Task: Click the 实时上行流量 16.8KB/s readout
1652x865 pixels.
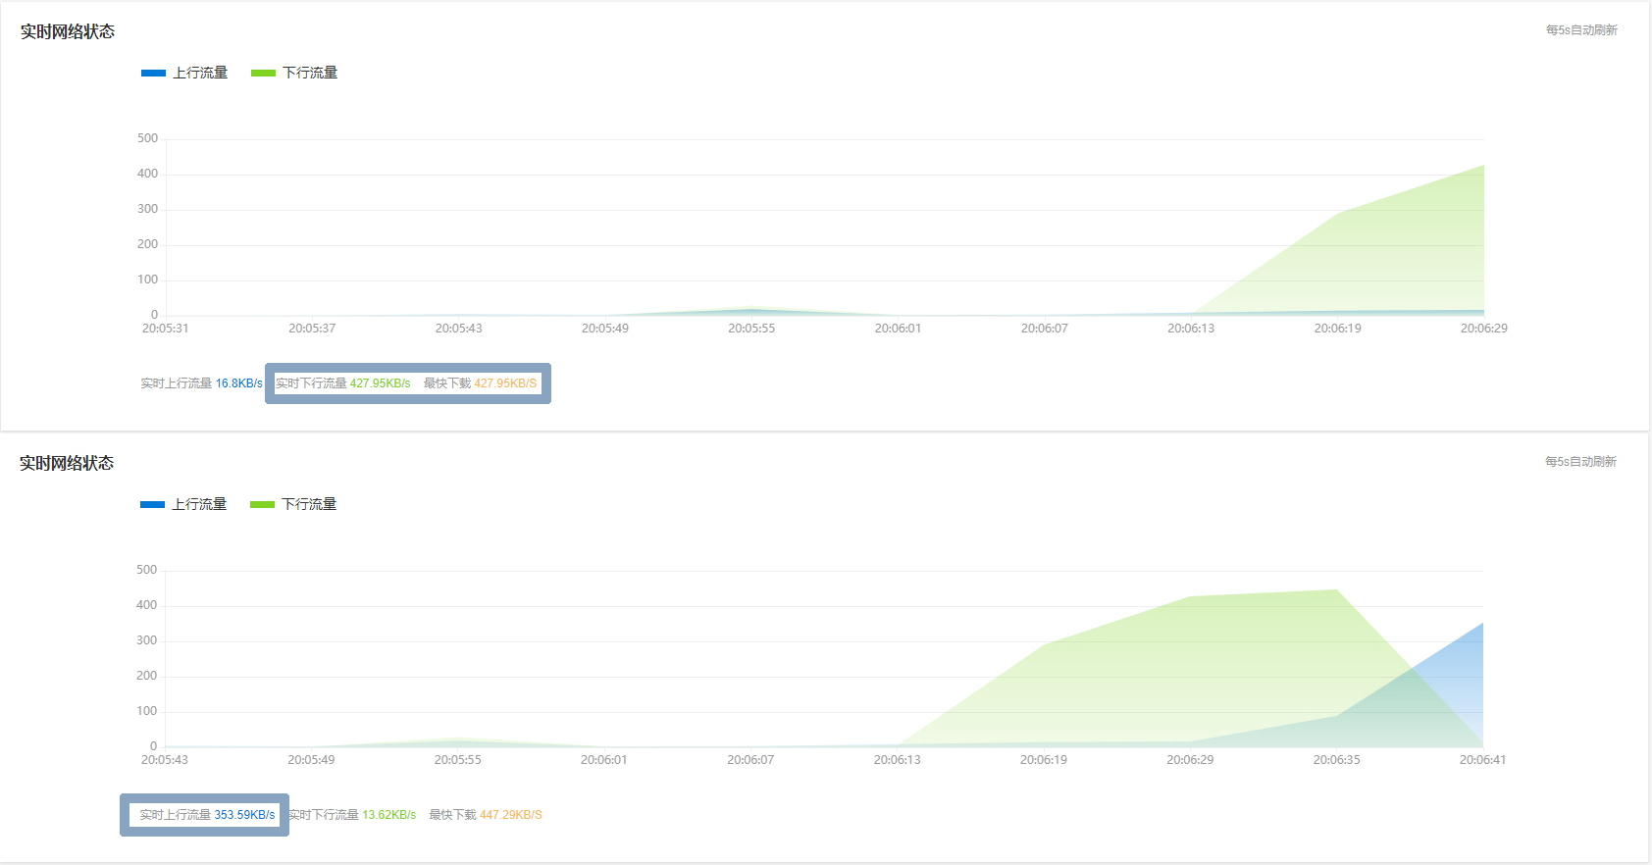Action: point(201,383)
